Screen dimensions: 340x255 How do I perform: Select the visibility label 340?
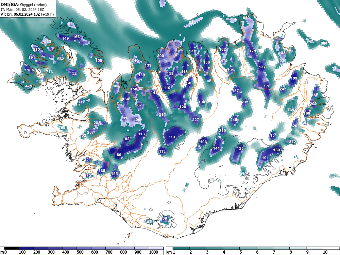pos(135,61)
